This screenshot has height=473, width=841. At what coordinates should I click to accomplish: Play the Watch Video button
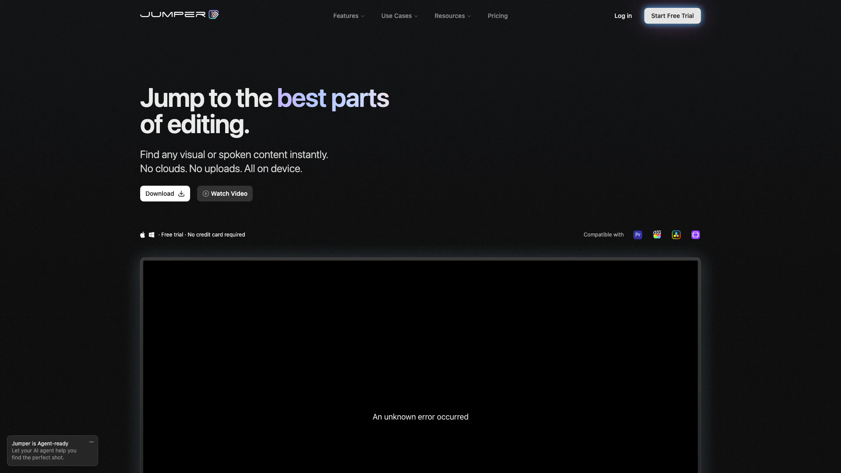point(225,194)
